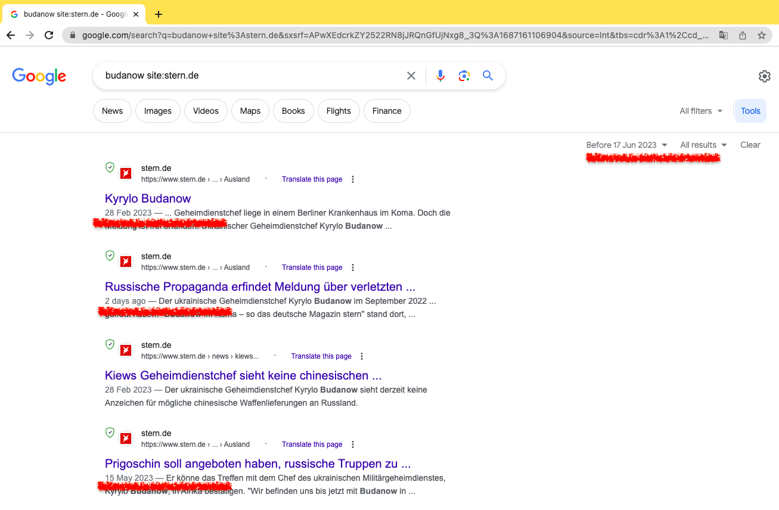Switch to the Videos filter
Viewport: 779px width, 510px height.
(206, 111)
